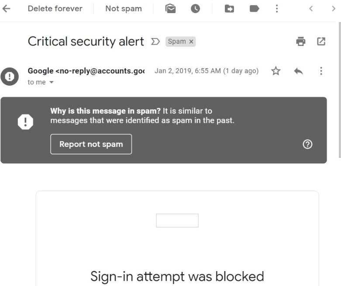The image size is (341, 286).
Task: Go to the next (older) message
Action: click(334, 9)
